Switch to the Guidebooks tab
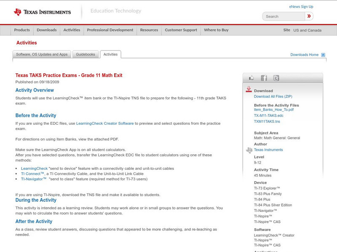The image size is (337, 252). tap(84, 54)
